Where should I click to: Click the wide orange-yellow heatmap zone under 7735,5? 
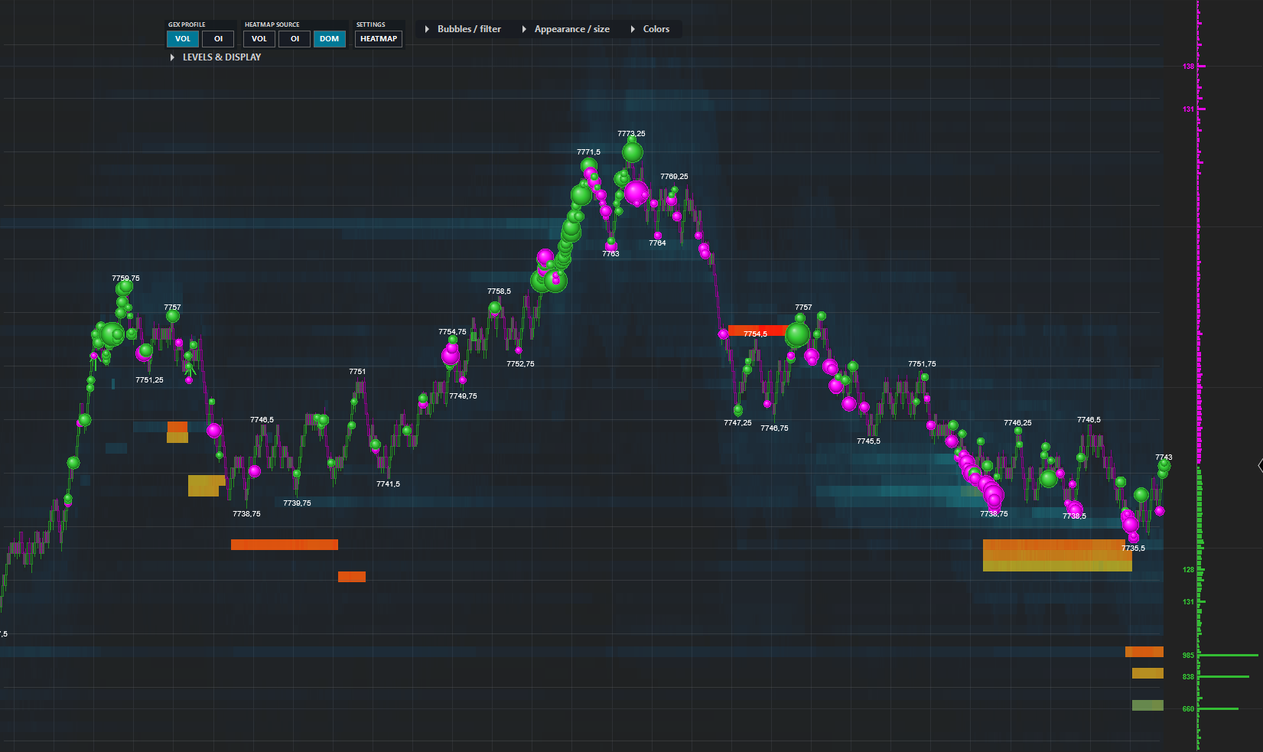(x=1057, y=555)
